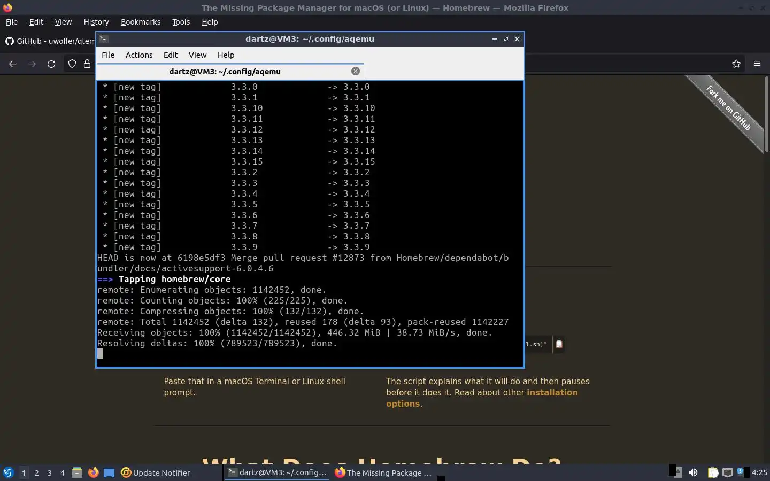
Task: Open the Firefox Tools menu
Action: [181, 22]
